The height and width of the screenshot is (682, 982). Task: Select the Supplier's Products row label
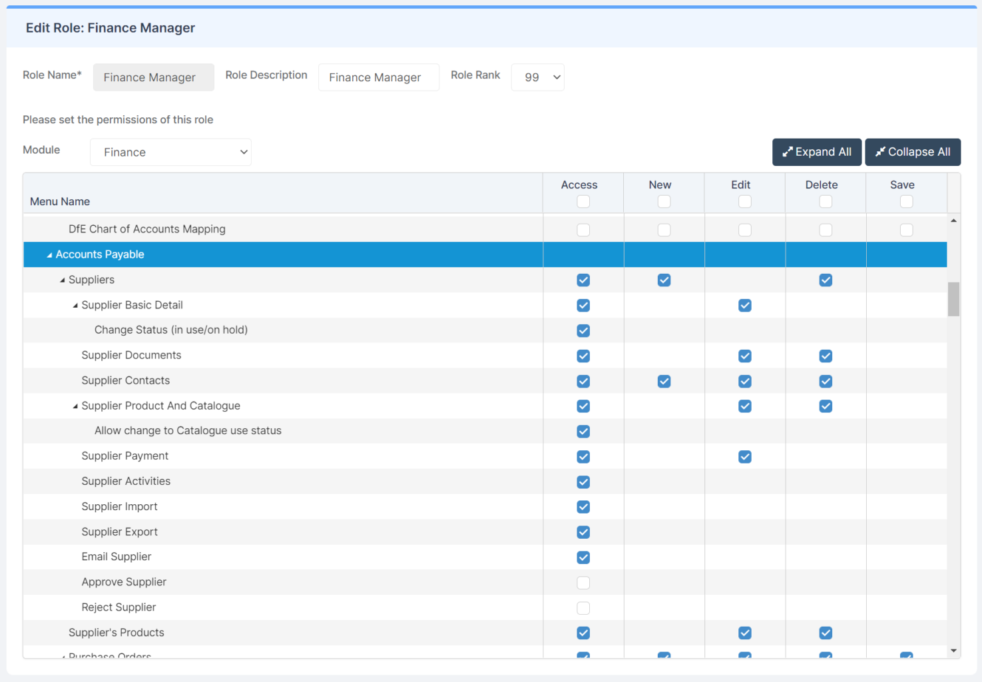117,632
